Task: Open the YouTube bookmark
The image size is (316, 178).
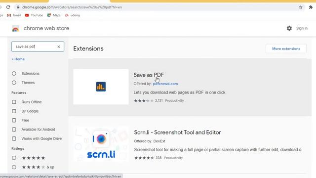Action: coord(34,15)
